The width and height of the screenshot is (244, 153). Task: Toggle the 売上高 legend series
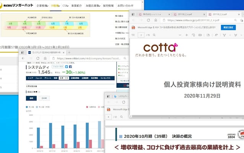[x=30, y=107]
